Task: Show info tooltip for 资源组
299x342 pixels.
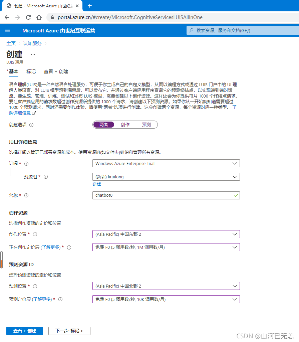Action: [x=46, y=177]
